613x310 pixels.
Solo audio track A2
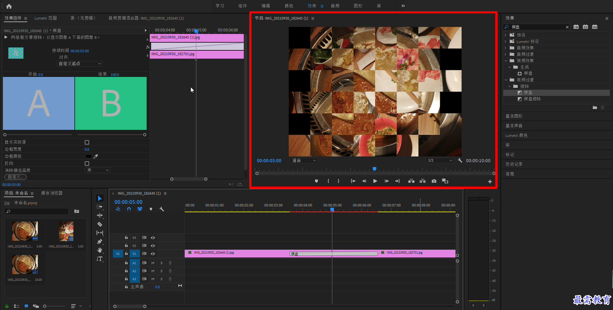pos(161,271)
